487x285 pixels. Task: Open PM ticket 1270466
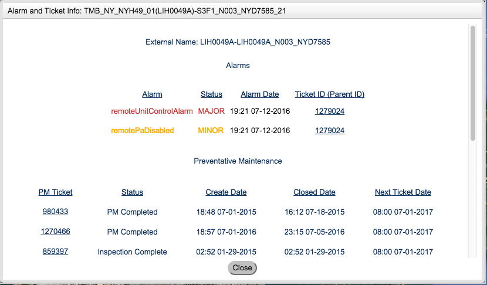(55, 232)
